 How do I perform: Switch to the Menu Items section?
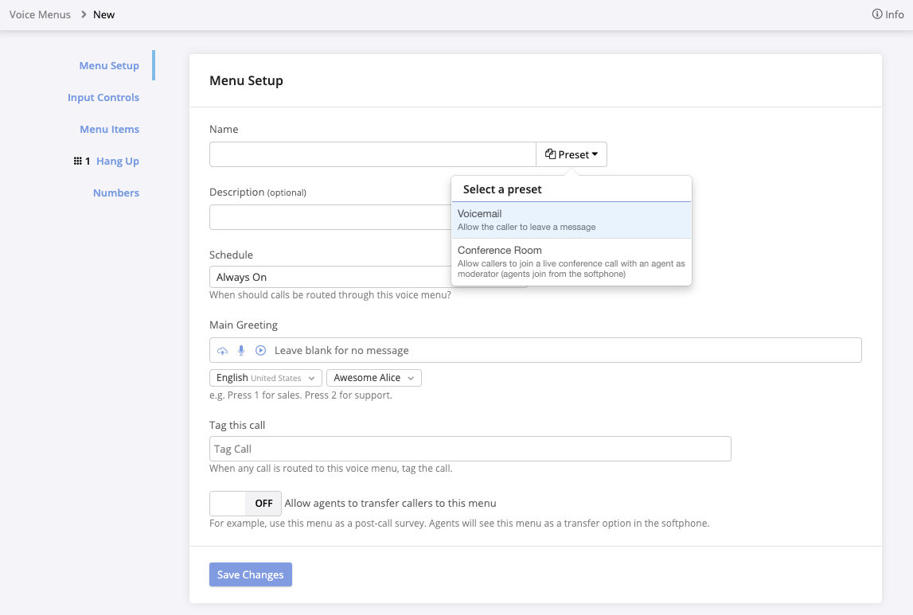pos(109,130)
